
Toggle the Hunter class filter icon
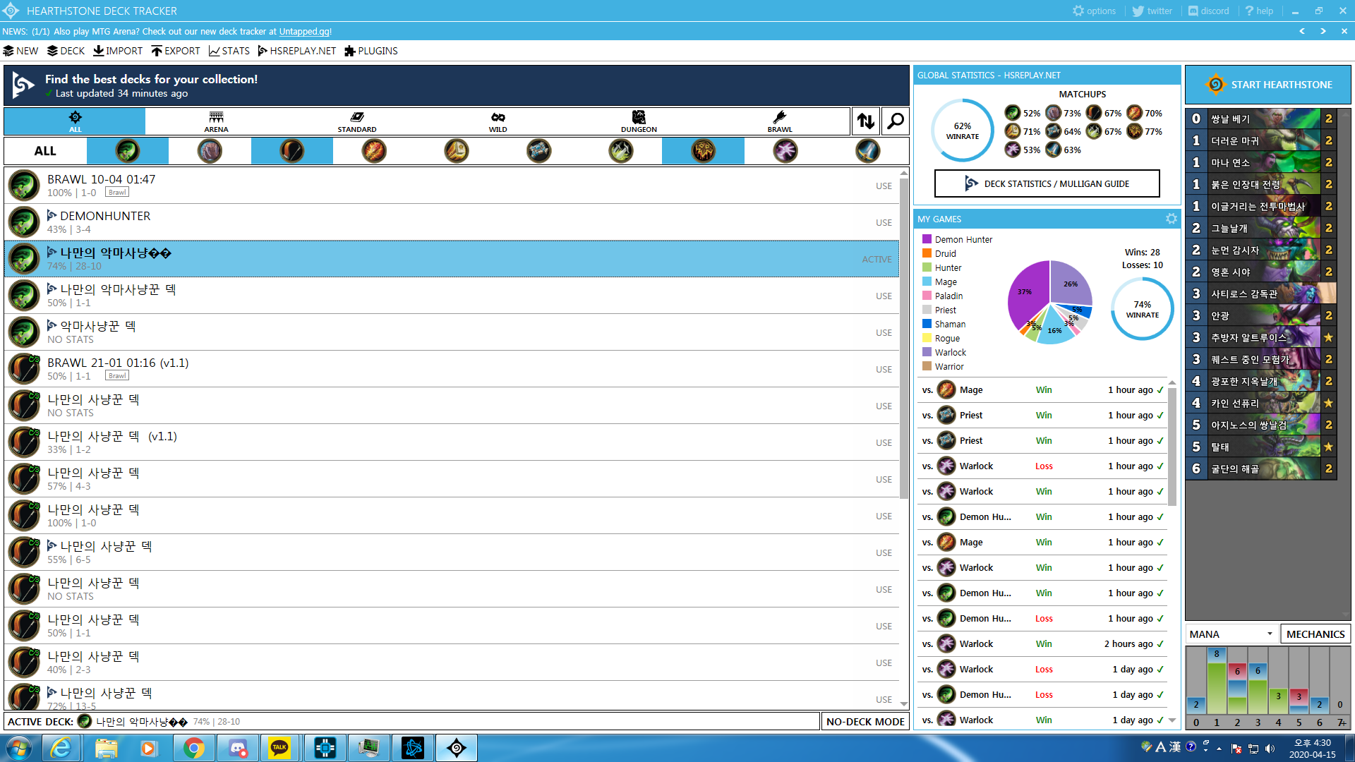click(291, 151)
